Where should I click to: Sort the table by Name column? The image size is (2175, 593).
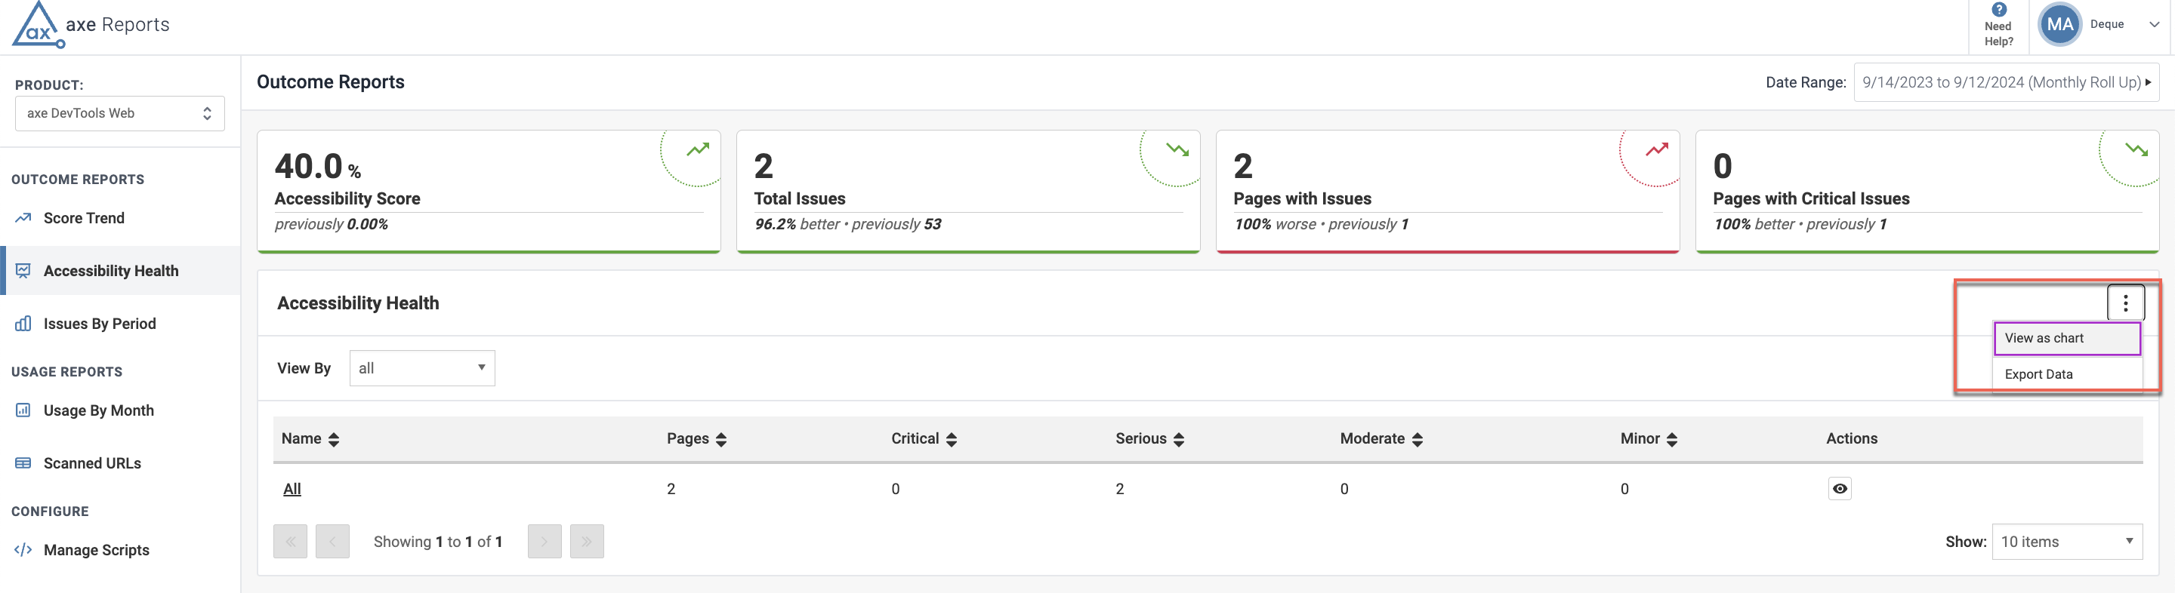[x=334, y=440]
